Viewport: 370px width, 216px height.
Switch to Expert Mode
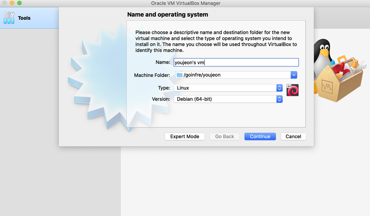[x=185, y=137]
